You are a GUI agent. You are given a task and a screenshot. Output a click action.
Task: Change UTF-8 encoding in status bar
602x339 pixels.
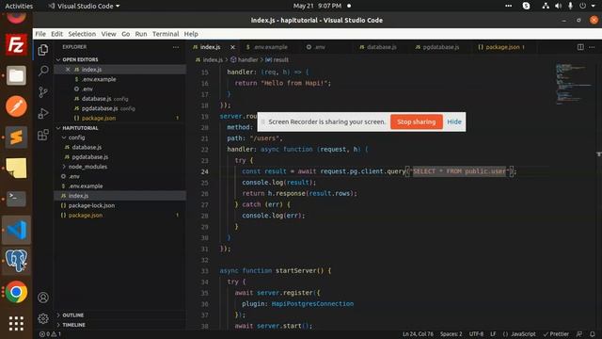tap(476, 334)
